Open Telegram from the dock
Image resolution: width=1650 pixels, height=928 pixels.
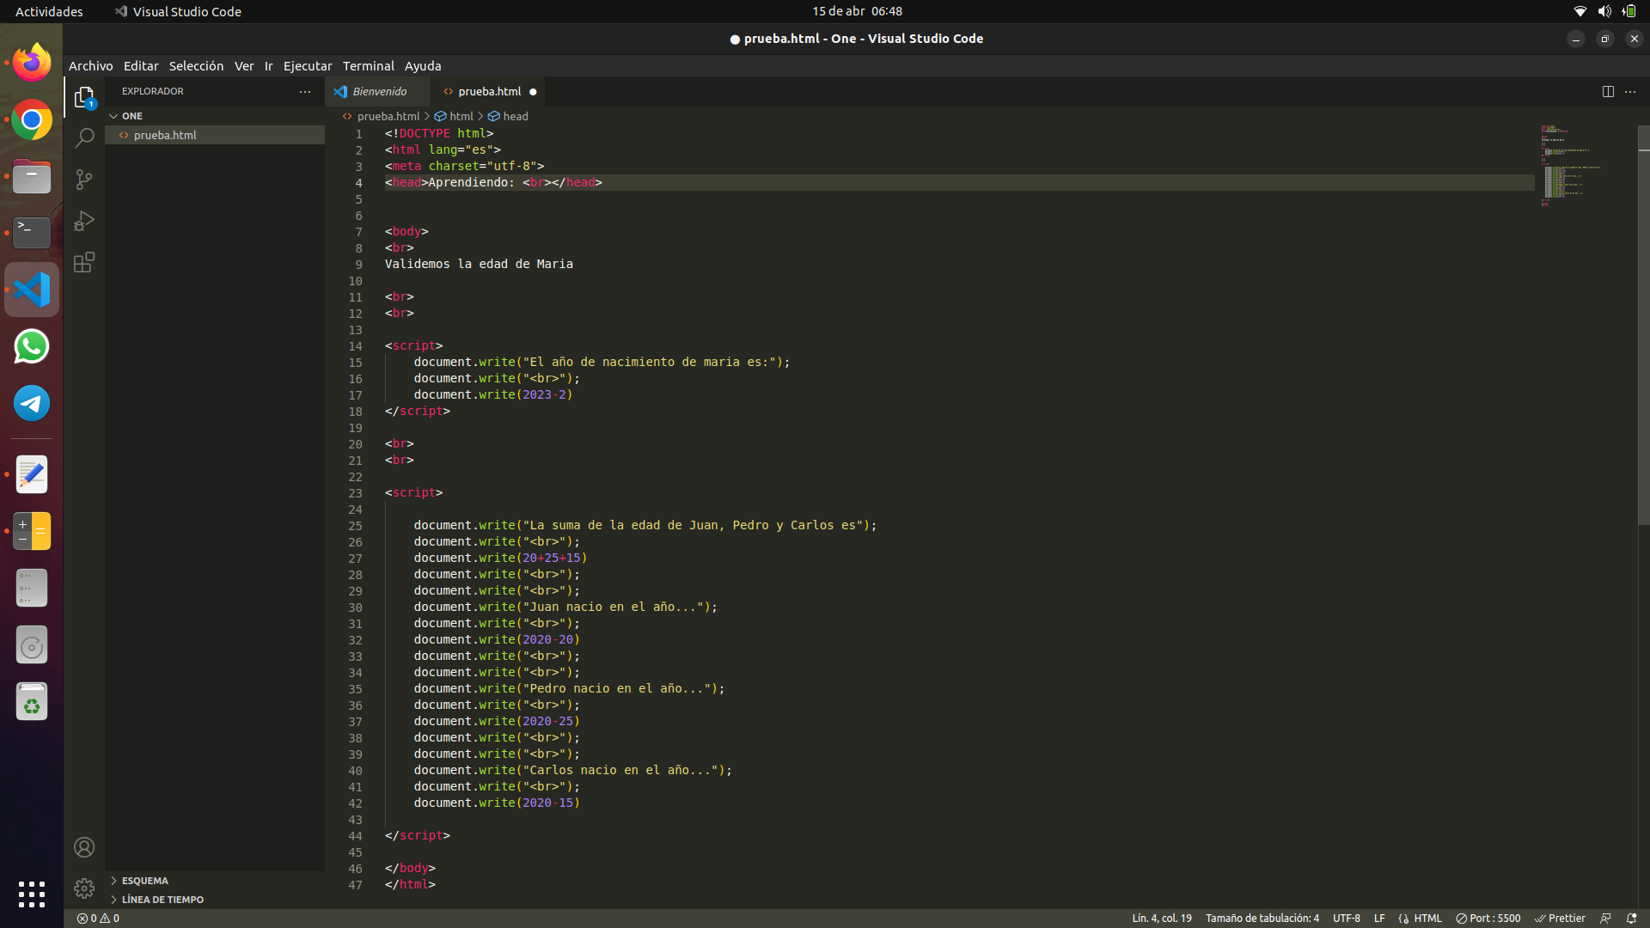(x=32, y=403)
